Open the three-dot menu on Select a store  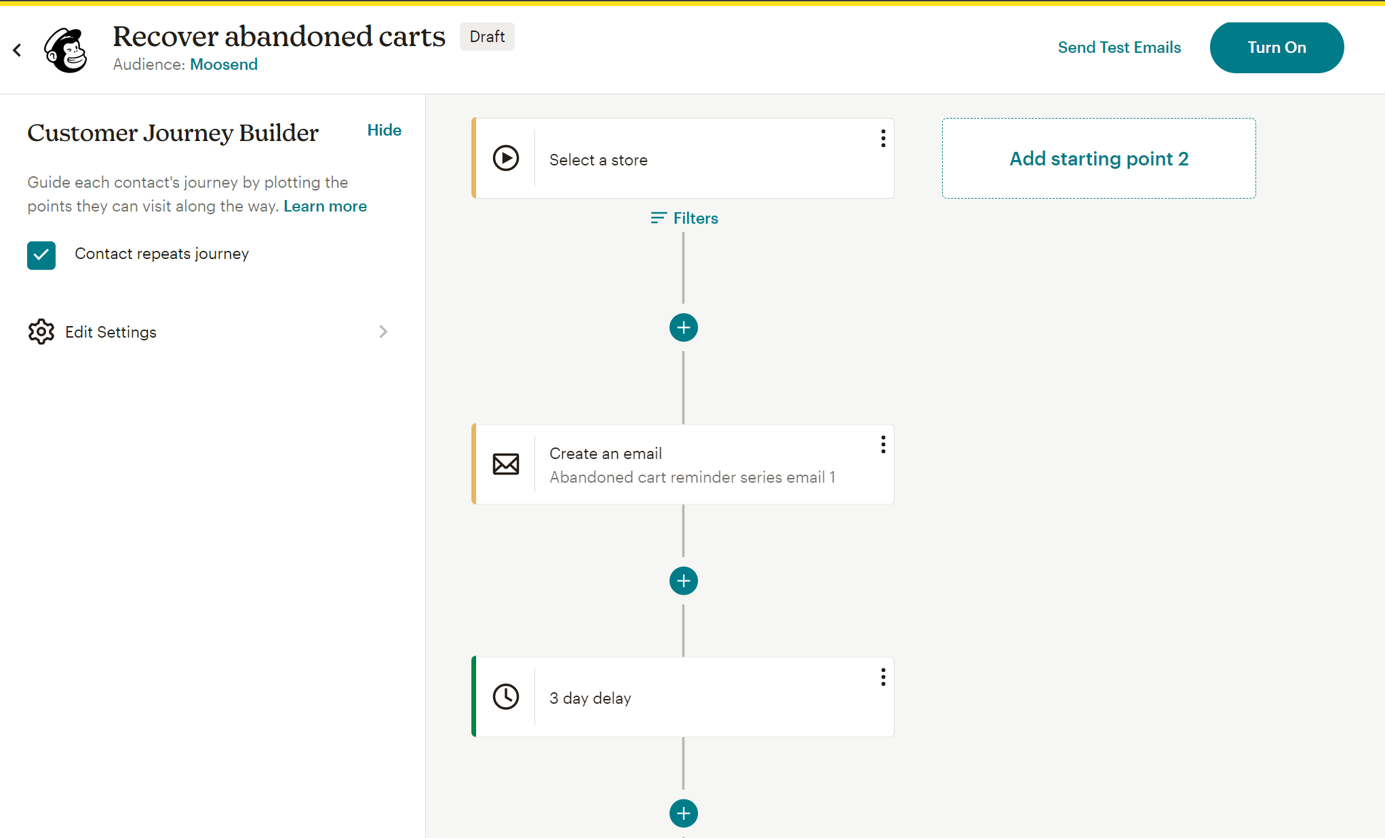883,138
